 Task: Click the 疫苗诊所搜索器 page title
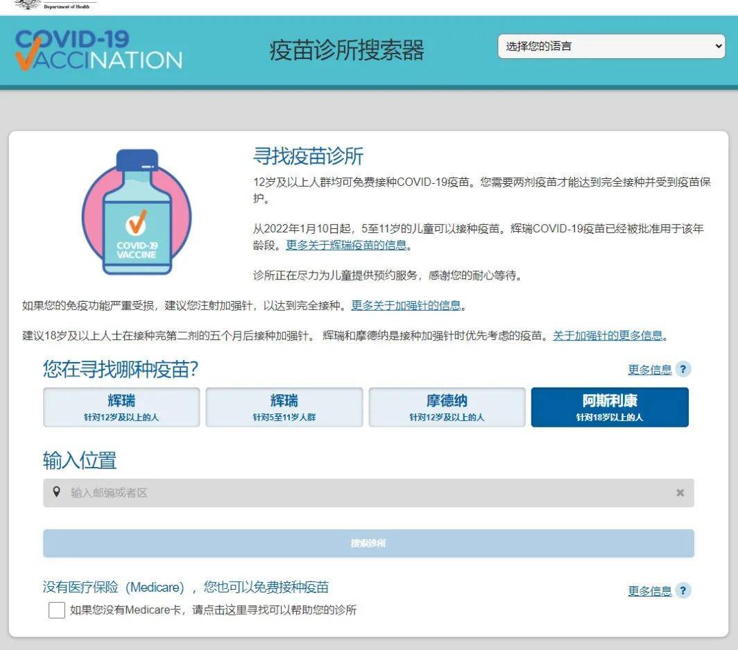[347, 50]
